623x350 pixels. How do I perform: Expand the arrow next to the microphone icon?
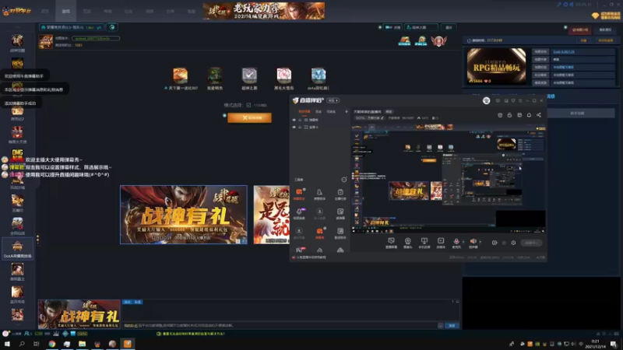pyautogui.click(x=463, y=242)
